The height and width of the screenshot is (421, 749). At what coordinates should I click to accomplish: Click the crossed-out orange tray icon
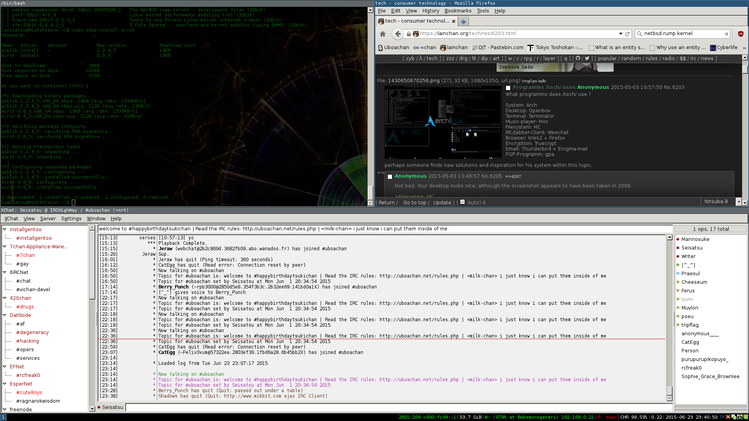(x=728, y=417)
